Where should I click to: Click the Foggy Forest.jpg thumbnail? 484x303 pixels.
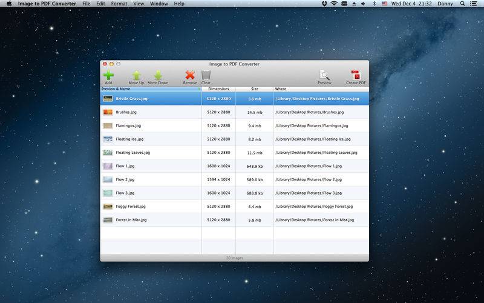click(108, 206)
